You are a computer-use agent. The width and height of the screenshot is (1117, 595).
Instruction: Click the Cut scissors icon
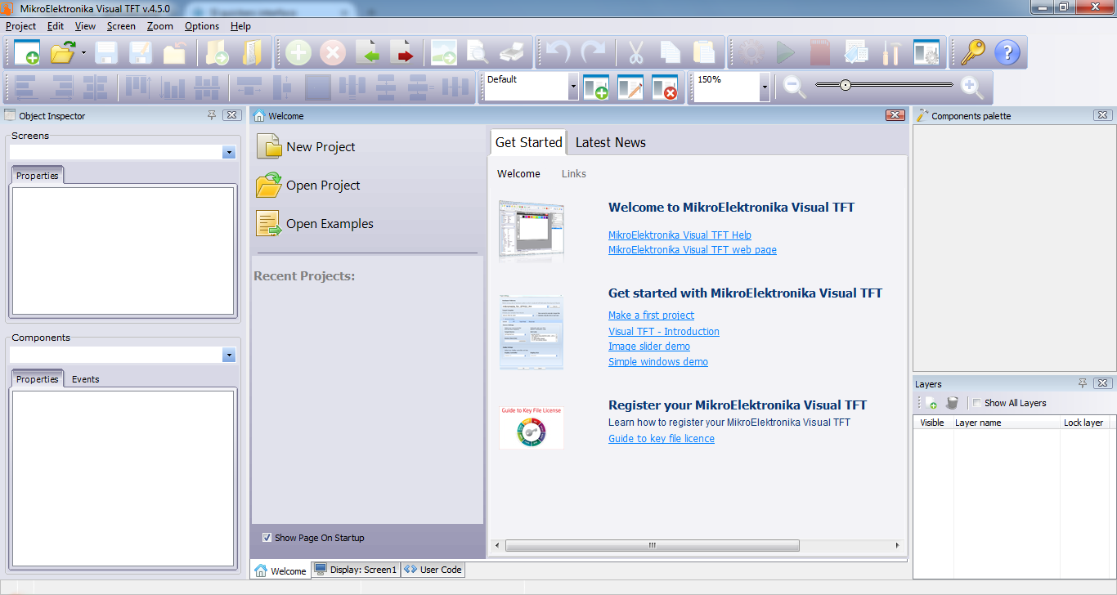pyautogui.click(x=635, y=53)
